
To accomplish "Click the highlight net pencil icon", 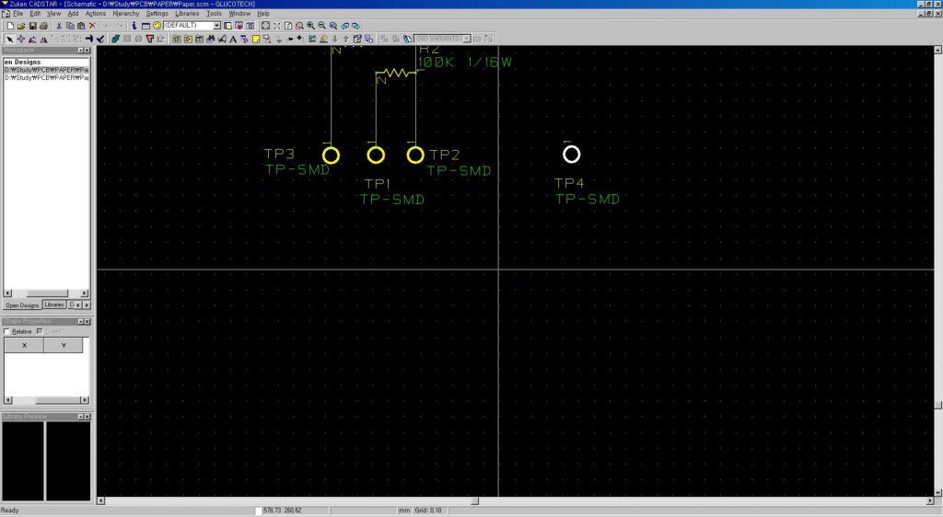I will tap(323, 39).
